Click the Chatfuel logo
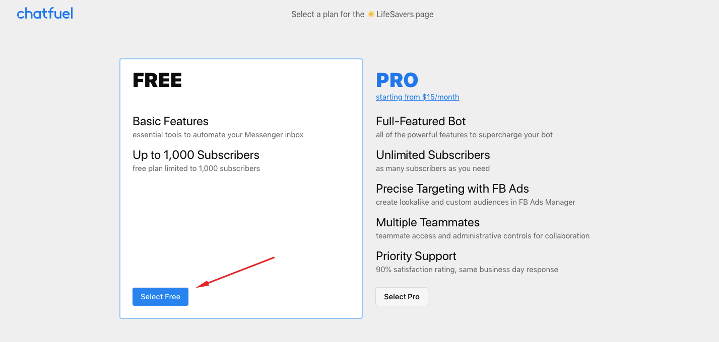719x342 pixels. coord(44,13)
